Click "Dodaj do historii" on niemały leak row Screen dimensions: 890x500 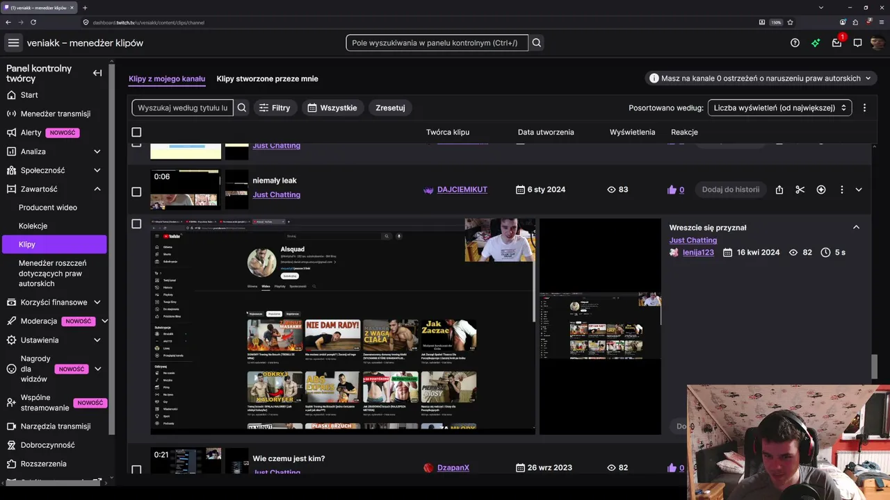pyautogui.click(x=730, y=190)
